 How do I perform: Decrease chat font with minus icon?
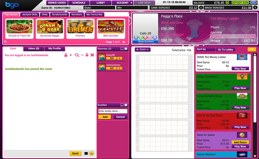point(82,55)
